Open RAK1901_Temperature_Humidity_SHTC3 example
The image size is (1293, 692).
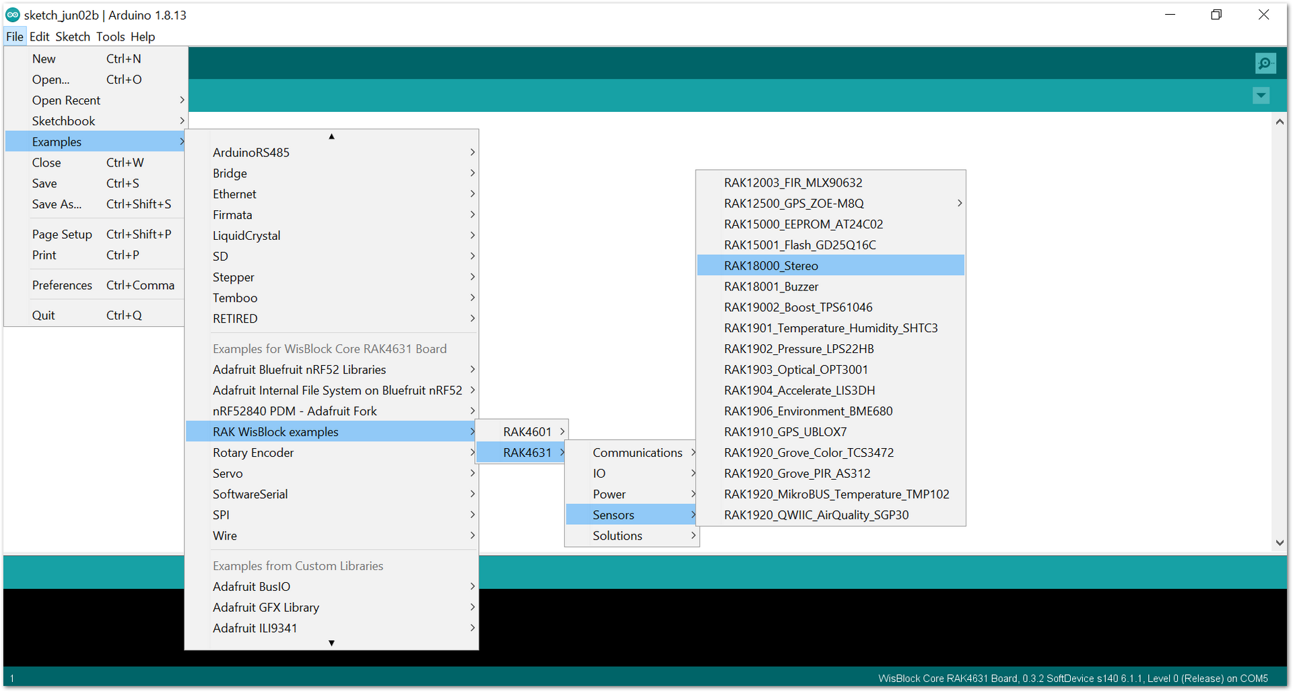click(830, 328)
